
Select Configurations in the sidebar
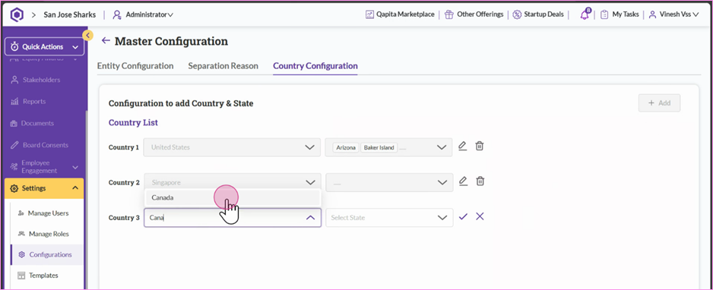coord(47,254)
